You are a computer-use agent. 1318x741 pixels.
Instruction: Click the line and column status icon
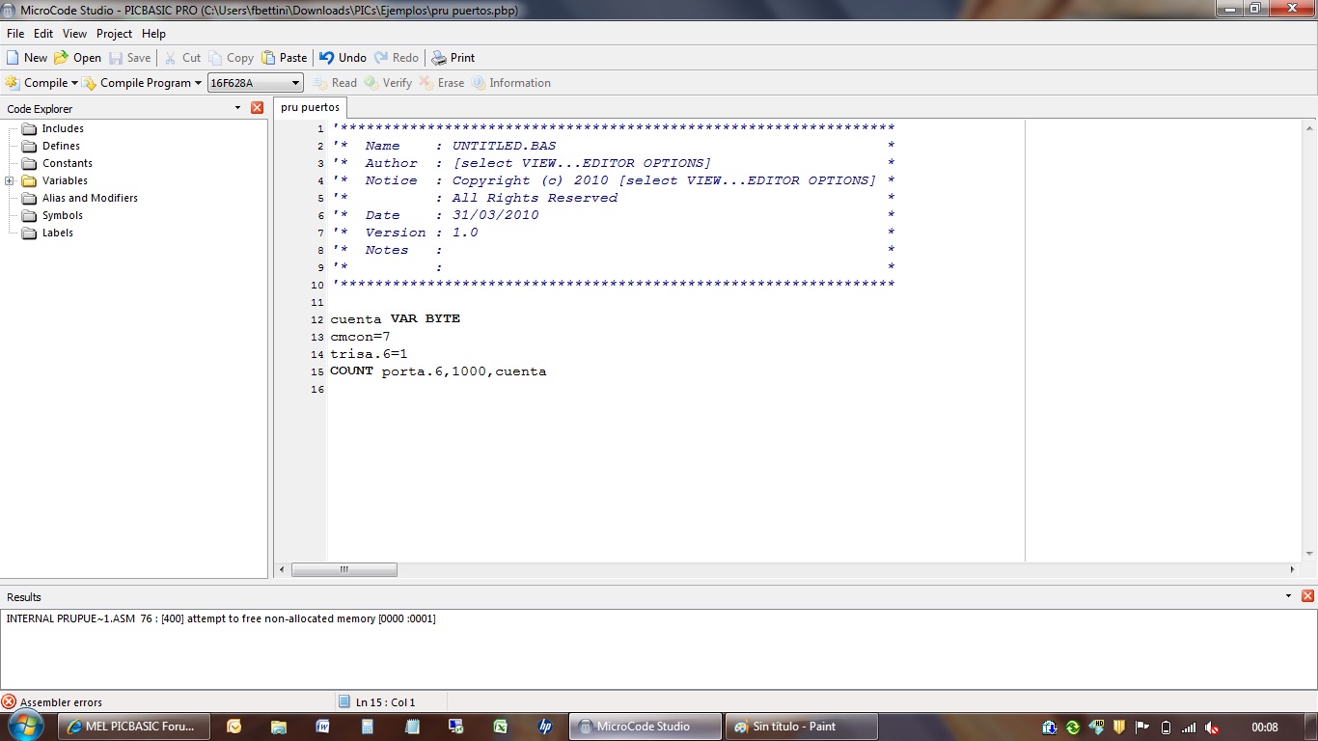click(343, 702)
